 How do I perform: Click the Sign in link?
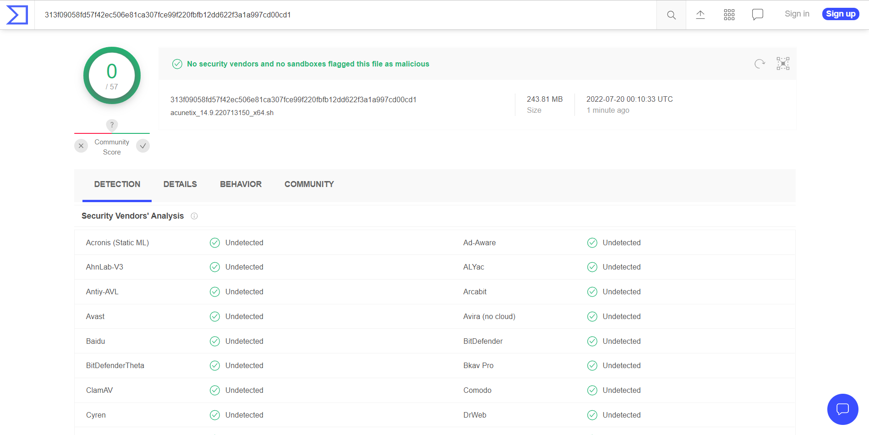[x=797, y=14]
